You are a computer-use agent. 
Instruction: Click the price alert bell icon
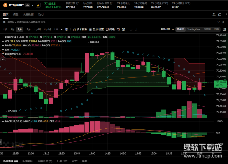coord(214,14)
